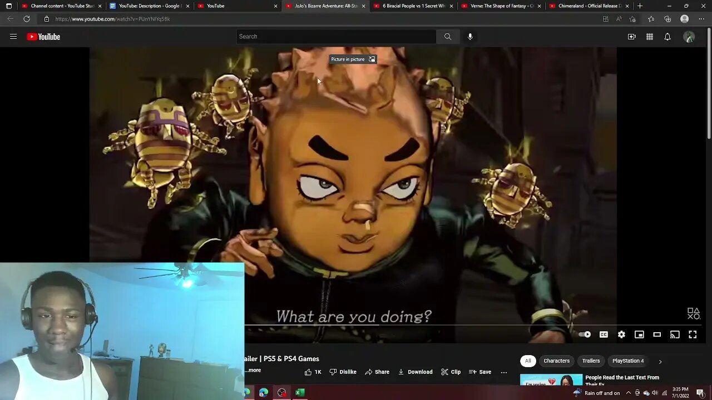
Task: Click the Dislike button
Action: 343,372
